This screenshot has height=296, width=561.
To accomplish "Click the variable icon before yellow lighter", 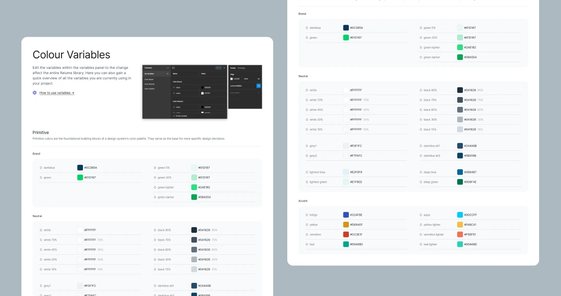I will click(421, 224).
